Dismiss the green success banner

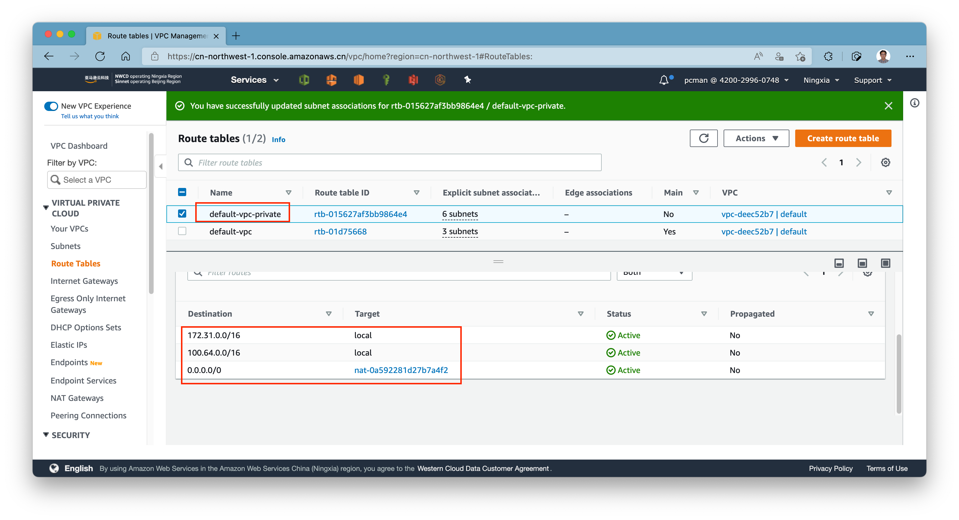click(888, 106)
